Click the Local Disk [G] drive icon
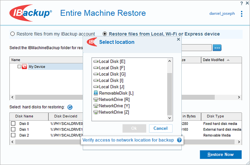The width and height of the screenshot is (250, 165). (96, 74)
